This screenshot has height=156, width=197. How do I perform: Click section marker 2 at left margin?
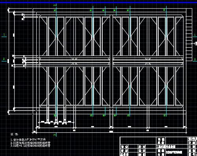pos(4,59)
